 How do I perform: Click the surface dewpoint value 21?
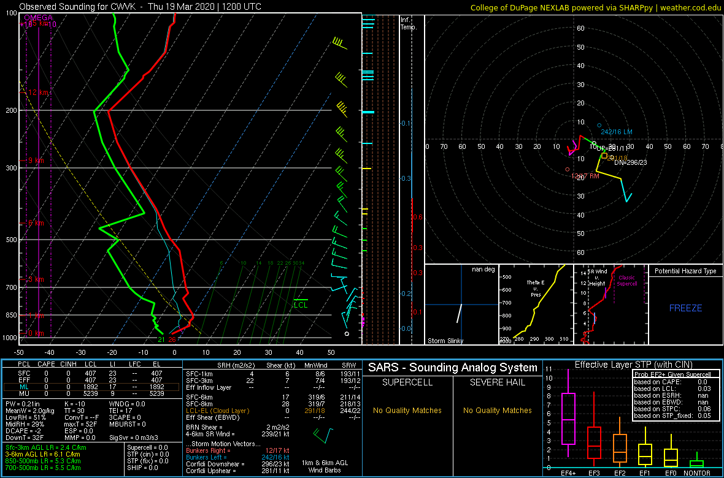pos(161,340)
